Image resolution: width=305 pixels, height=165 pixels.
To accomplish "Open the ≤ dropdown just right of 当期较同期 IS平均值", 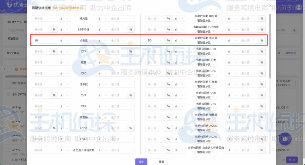I will pos(232,29).
